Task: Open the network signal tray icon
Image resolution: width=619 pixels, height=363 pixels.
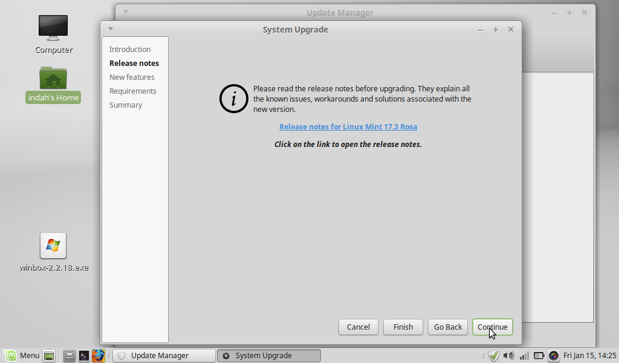Action: (x=524, y=356)
